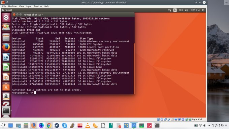This screenshot has height=129, width=229.
Task: Expand hidden system tray icons arrow
Action: pos(209,126)
